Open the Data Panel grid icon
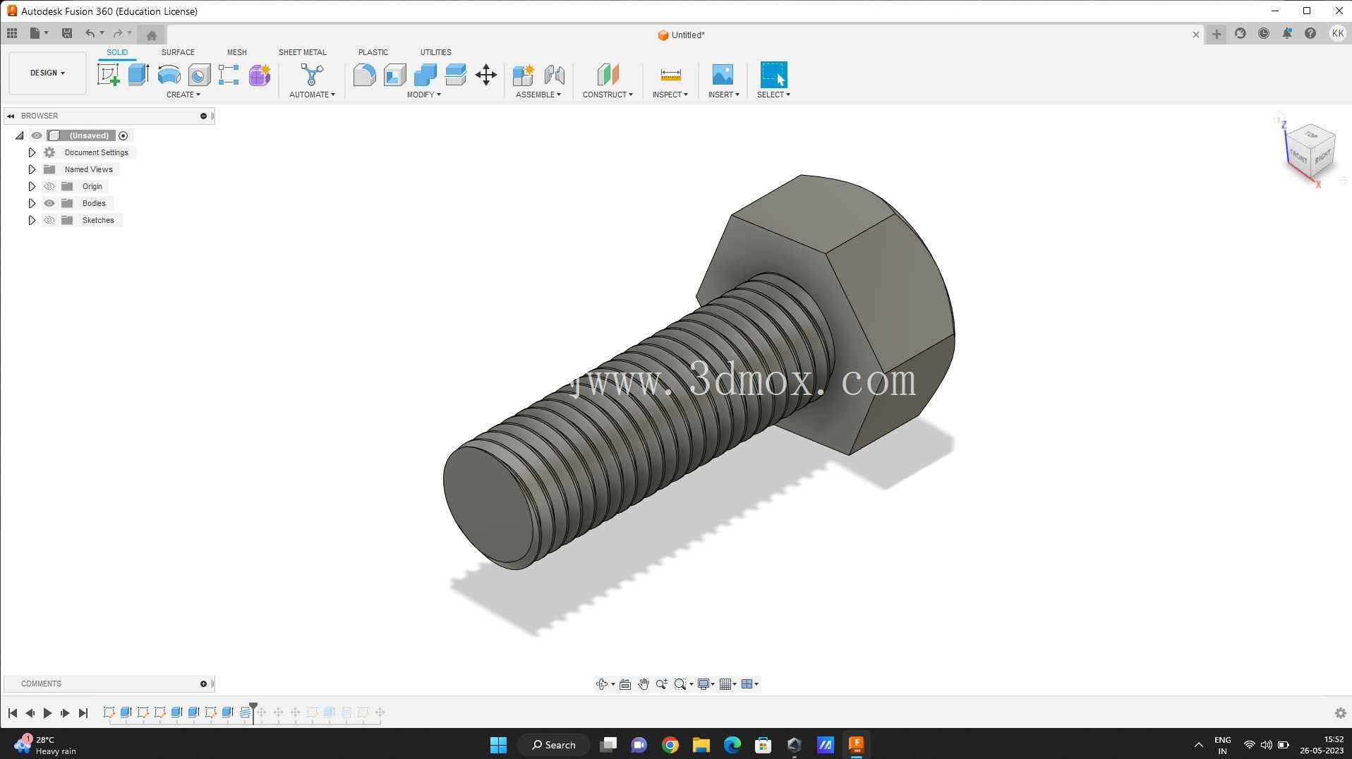 [x=12, y=33]
